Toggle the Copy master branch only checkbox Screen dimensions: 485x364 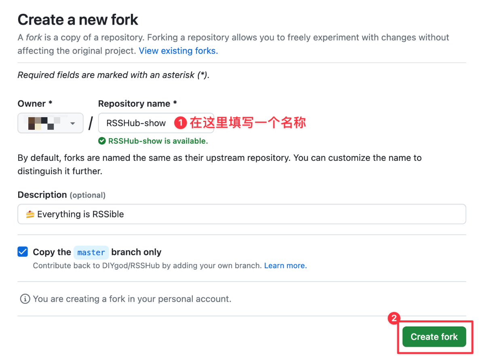click(23, 252)
